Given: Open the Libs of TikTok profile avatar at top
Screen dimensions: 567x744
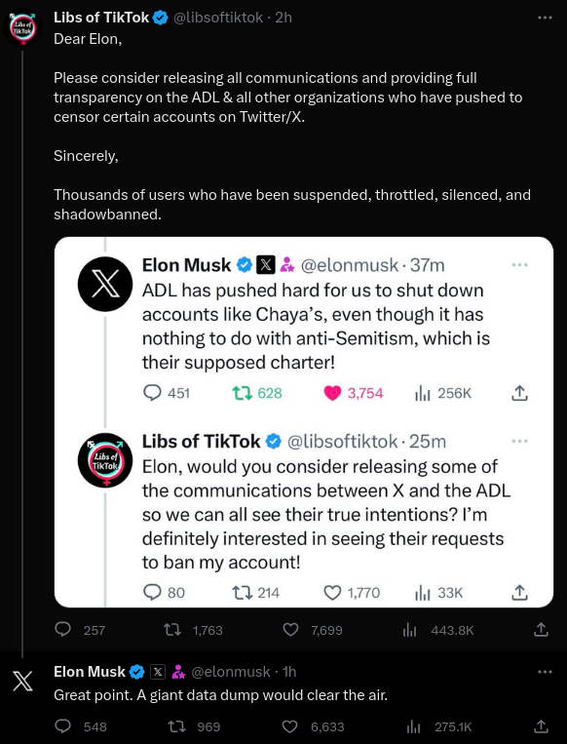Looking at the screenshot, I should pos(21,29).
